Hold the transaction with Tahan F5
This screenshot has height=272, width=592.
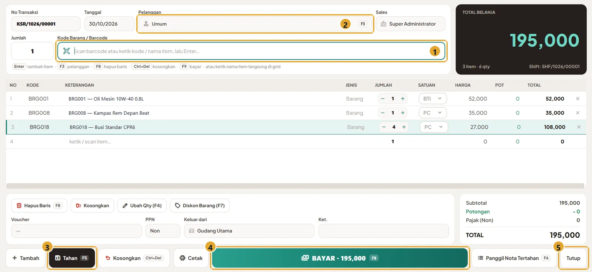tap(72, 258)
